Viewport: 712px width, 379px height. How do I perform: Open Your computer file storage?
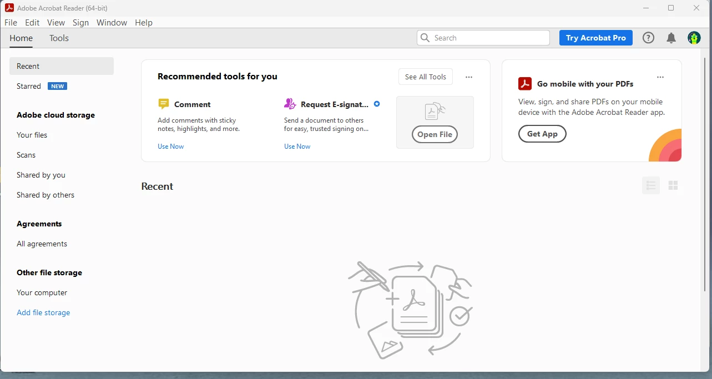point(42,292)
